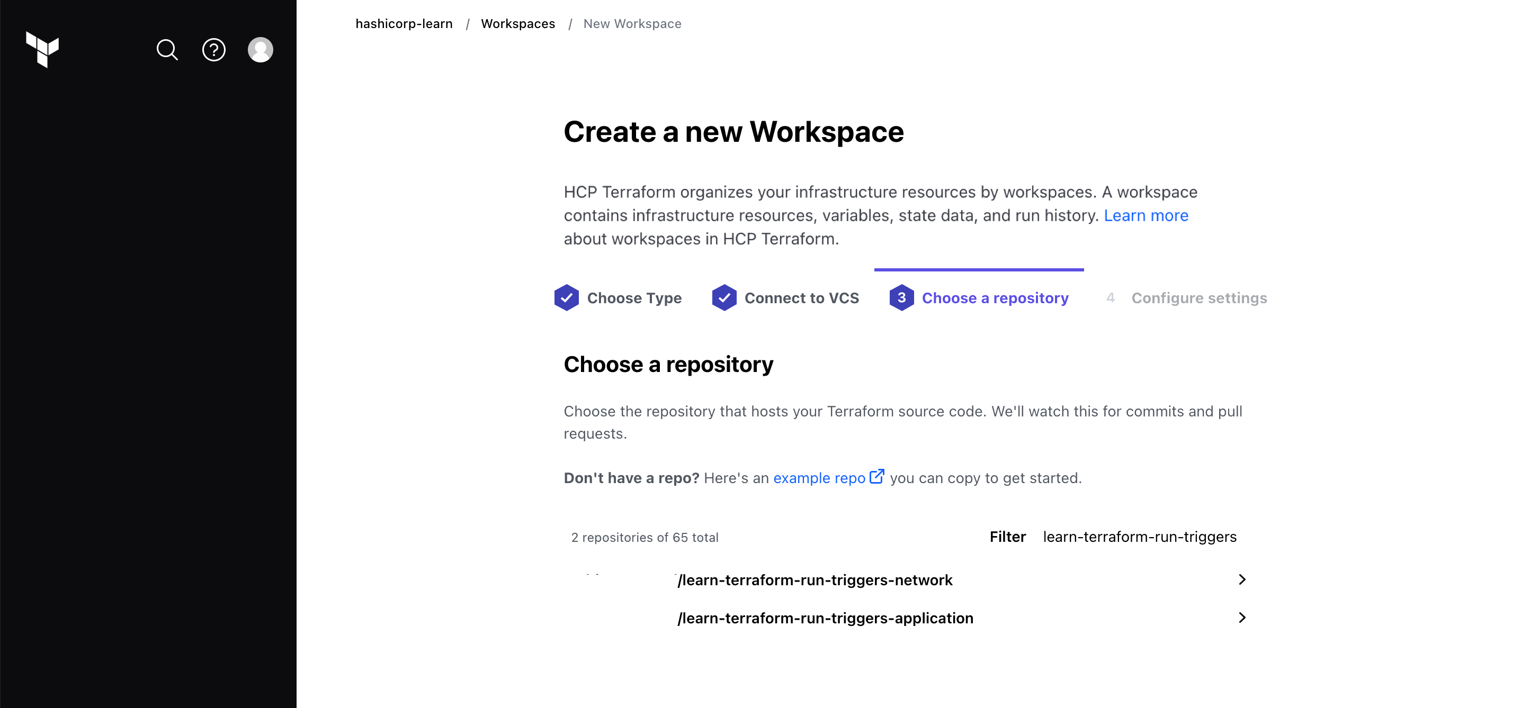This screenshot has height=708, width=1521.
Task: Select the step 3 hexagon badge
Action: point(901,298)
